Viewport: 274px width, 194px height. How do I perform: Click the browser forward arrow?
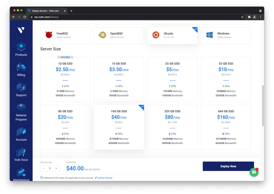coord(19,17)
